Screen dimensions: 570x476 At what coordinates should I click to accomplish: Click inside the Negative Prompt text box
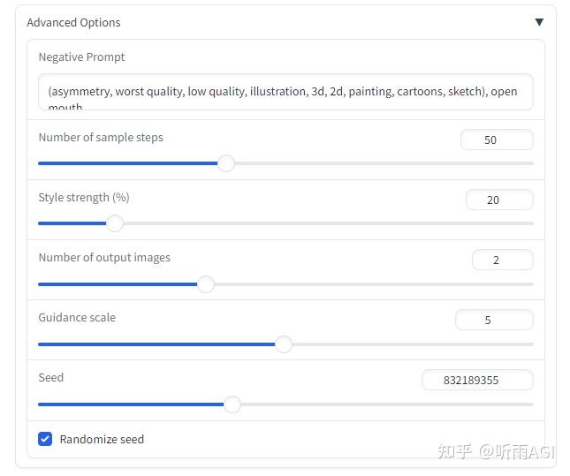pos(285,92)
